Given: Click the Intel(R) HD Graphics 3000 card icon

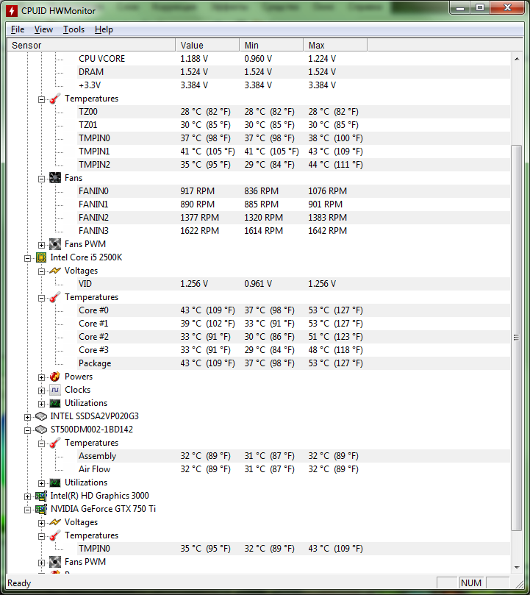Looking at the screenshot, I should (41, 496).
